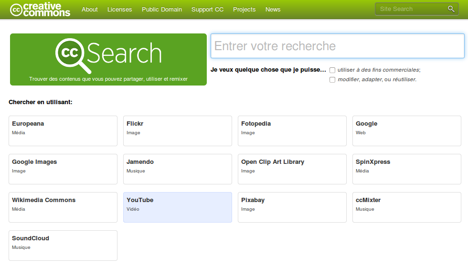The width and height of the screenshot is (468, 268).
Task: Choose YouTube as the search provider
Action: pos(177,207)
